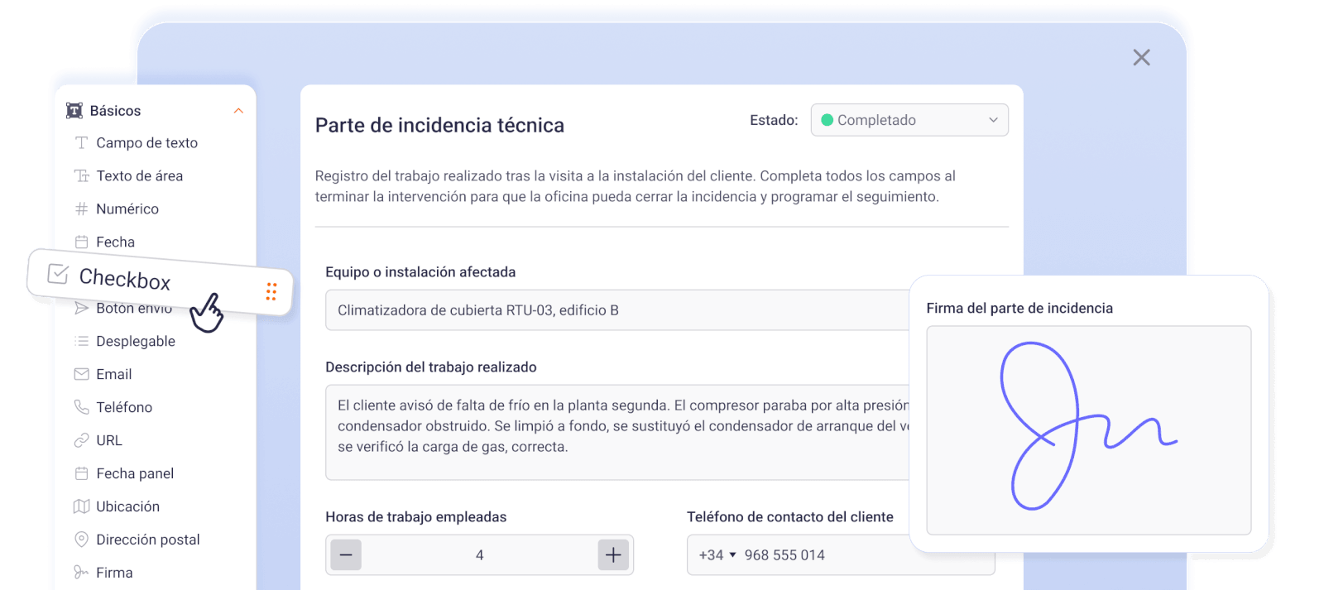Click the Ubicación map icon
The image size is (1324, 590).
pos(81,506)
